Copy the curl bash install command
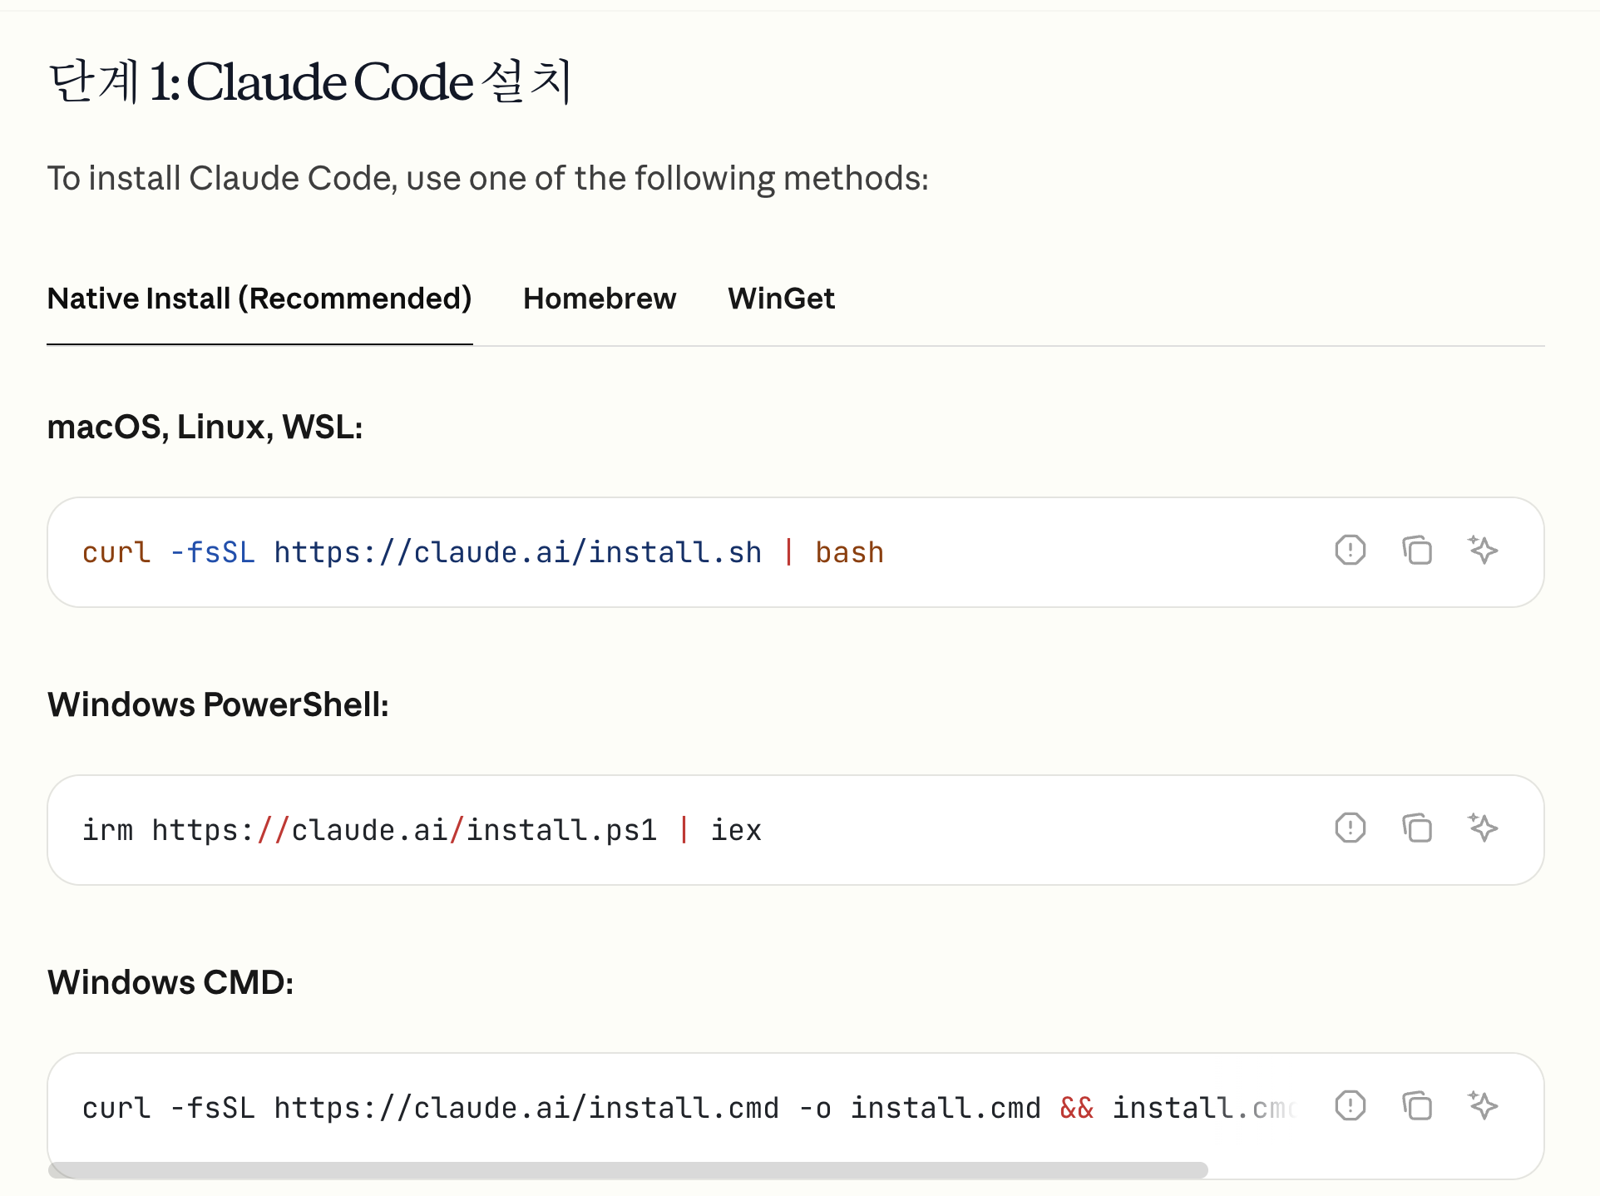Viewport: 1600px width, 1196px height. pos(1417,551)
